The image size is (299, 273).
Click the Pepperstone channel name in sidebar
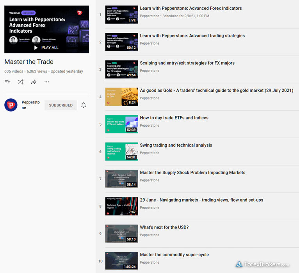click(30, 105)
